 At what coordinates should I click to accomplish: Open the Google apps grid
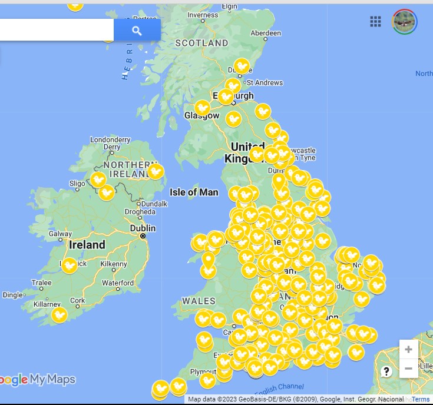(375, 22)
